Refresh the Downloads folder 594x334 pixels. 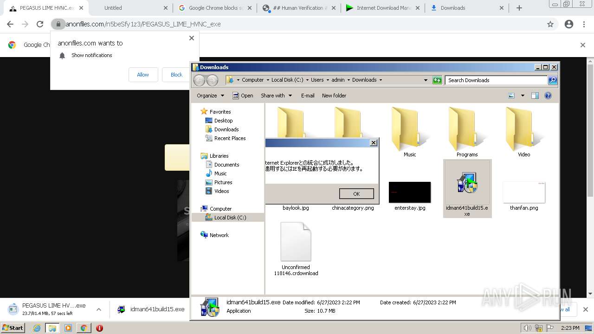(437, 80)
